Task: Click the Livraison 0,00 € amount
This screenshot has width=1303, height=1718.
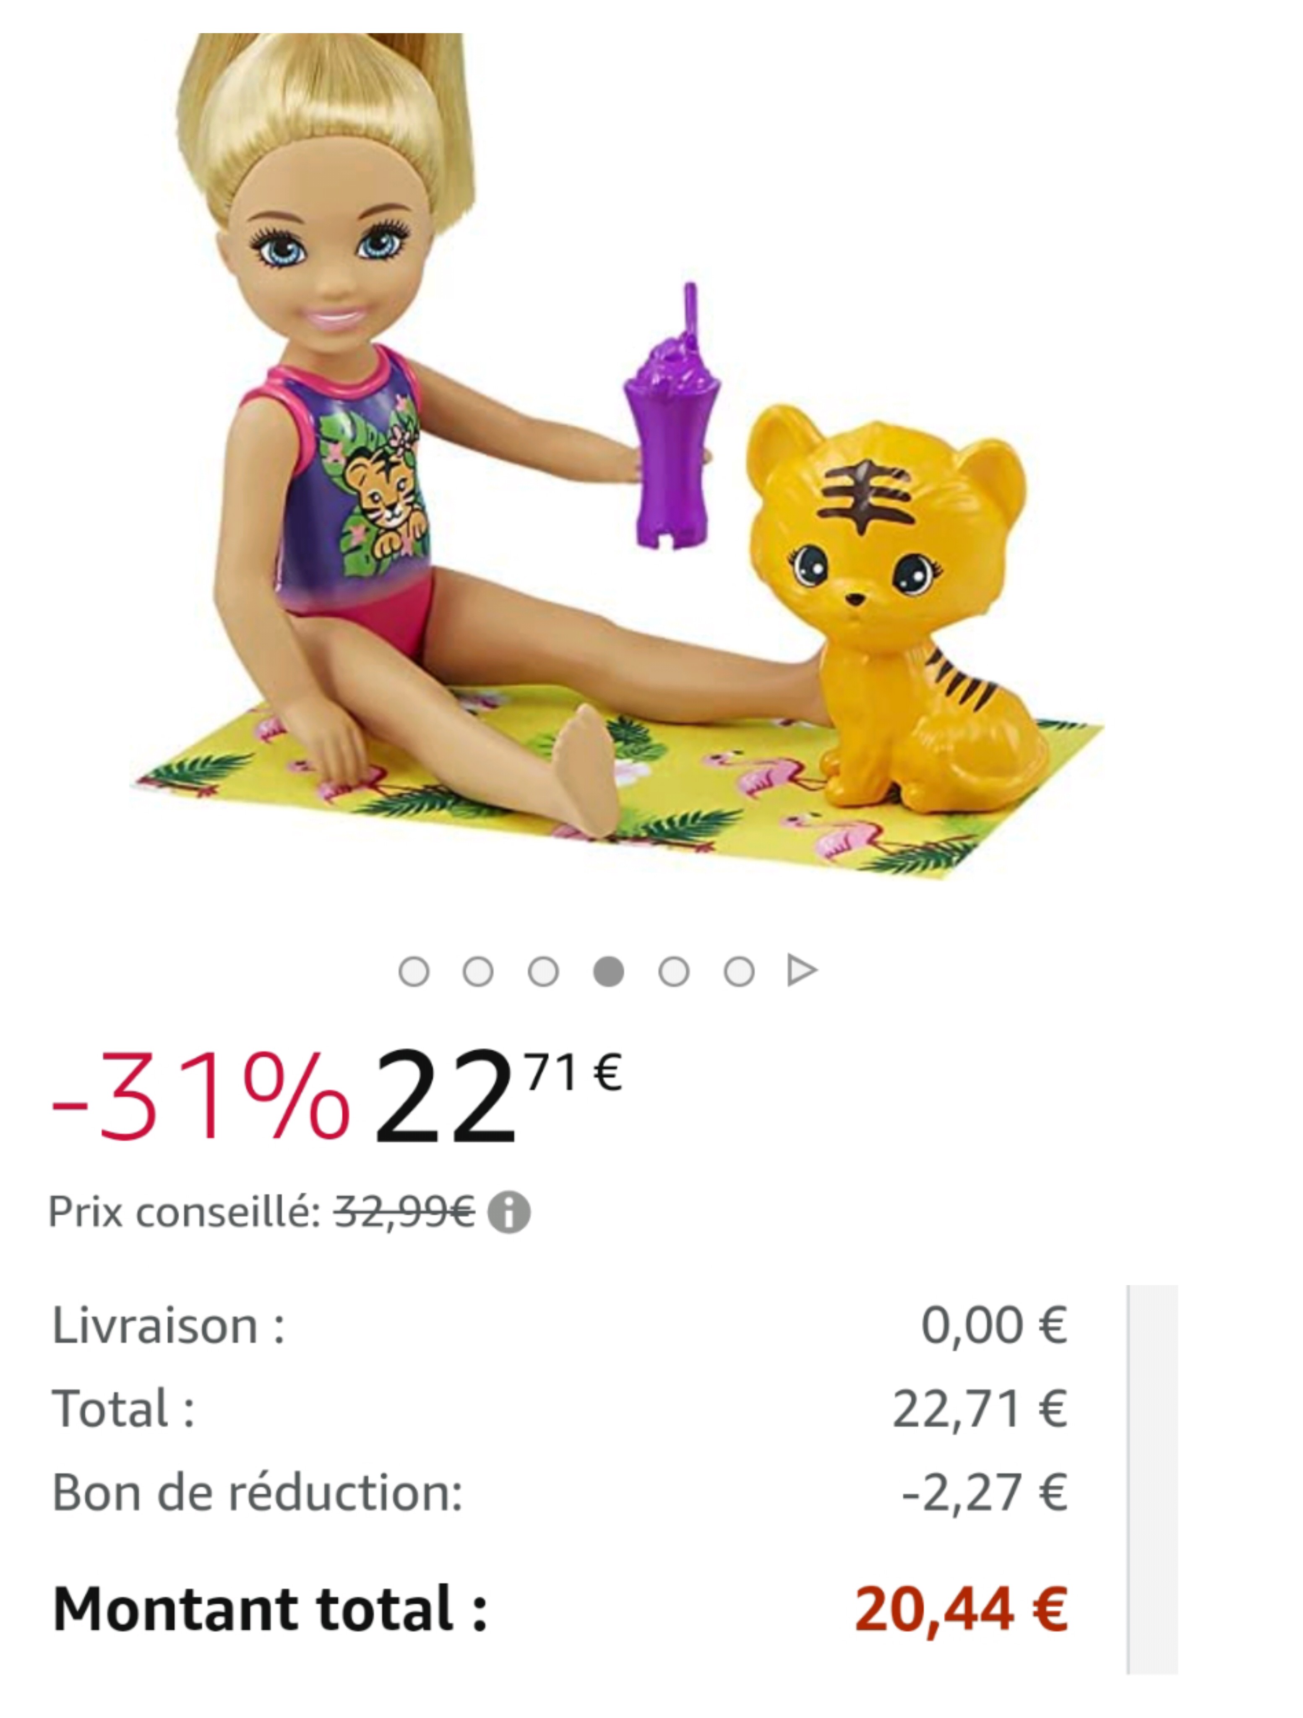Action: coord(994,1326)
